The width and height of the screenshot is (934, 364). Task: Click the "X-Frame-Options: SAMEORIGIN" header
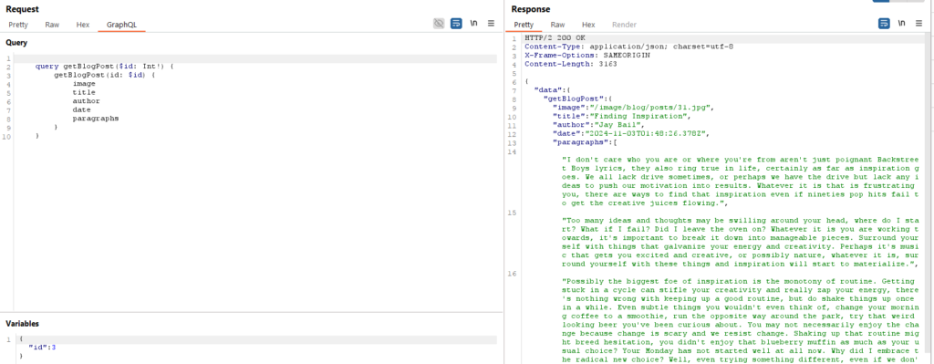click(x=586, y=55)
